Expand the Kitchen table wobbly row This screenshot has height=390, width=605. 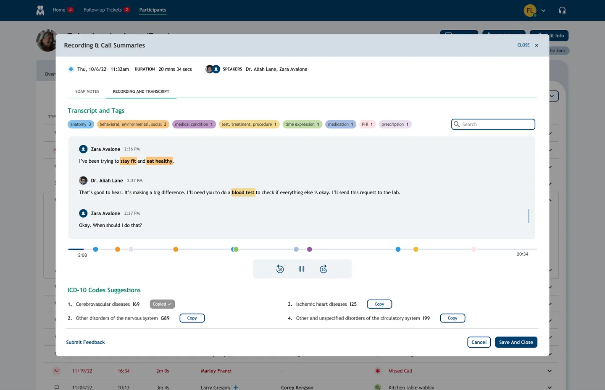[550, 387]
